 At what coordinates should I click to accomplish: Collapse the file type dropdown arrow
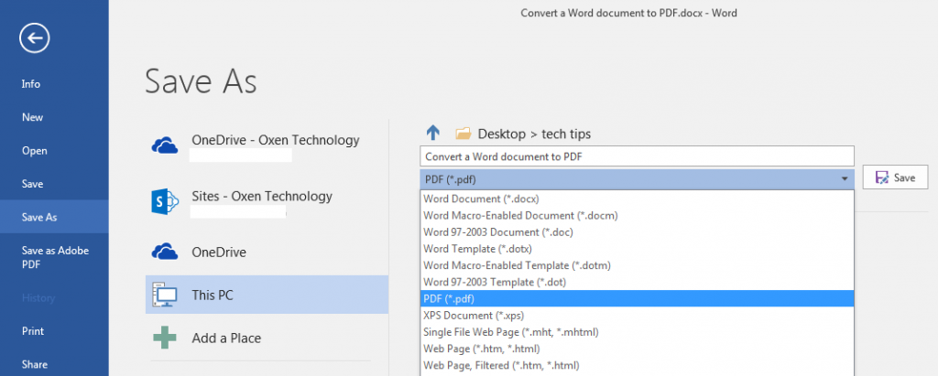coord(844,178)
